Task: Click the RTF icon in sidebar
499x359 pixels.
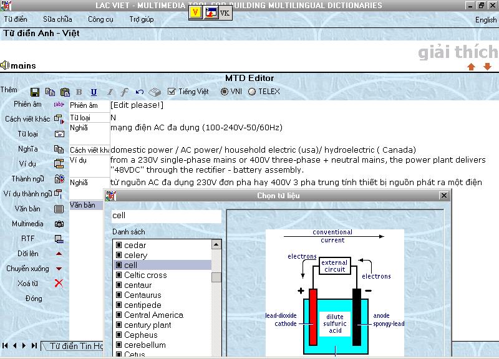Action: click(59, 239)
